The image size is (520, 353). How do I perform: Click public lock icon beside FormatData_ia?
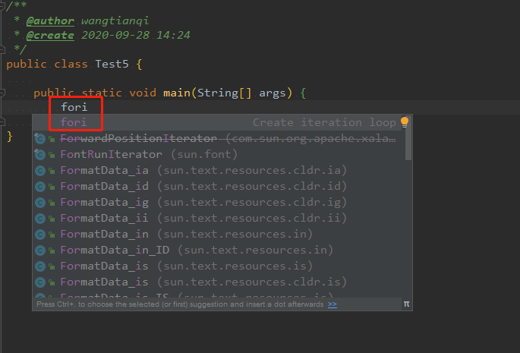tap(52, 171)
